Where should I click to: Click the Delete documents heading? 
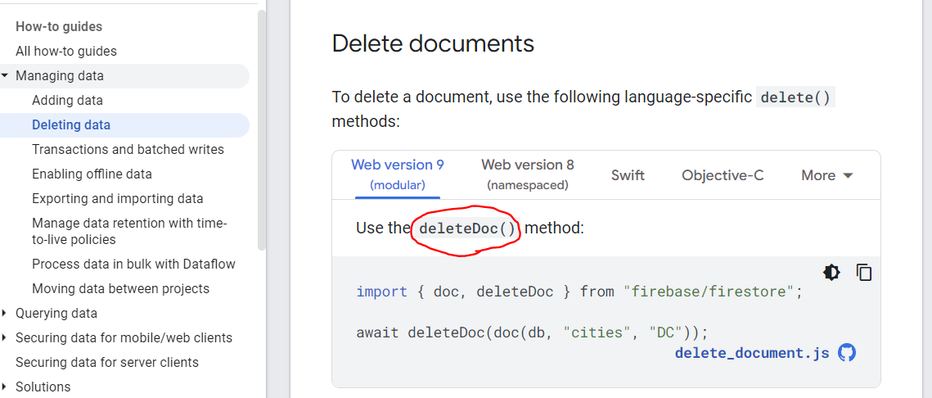433,43
